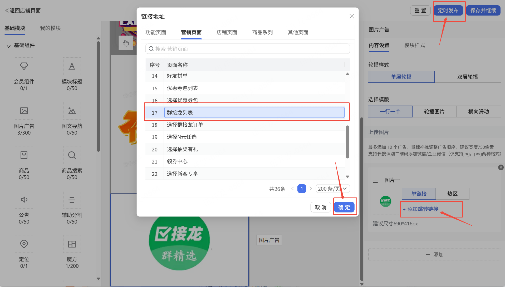Switch to 我的模块 tab
Viewport: 505px width, 287px height.
click(x=50, y=28)
